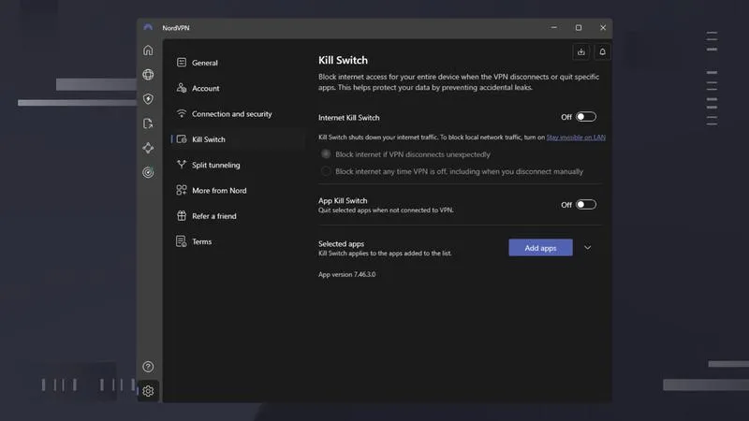Image resolution: width=749 pixels, height=421 pixels.
Task: Open the Help question mark icon
Action: point(148,367)
